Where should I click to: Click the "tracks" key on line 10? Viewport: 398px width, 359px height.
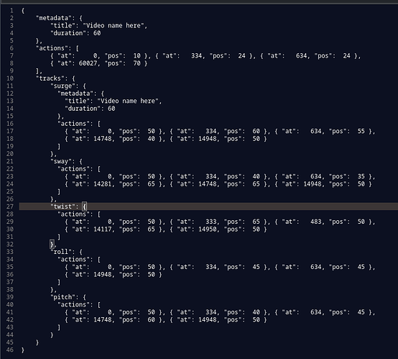pos(50,78)
